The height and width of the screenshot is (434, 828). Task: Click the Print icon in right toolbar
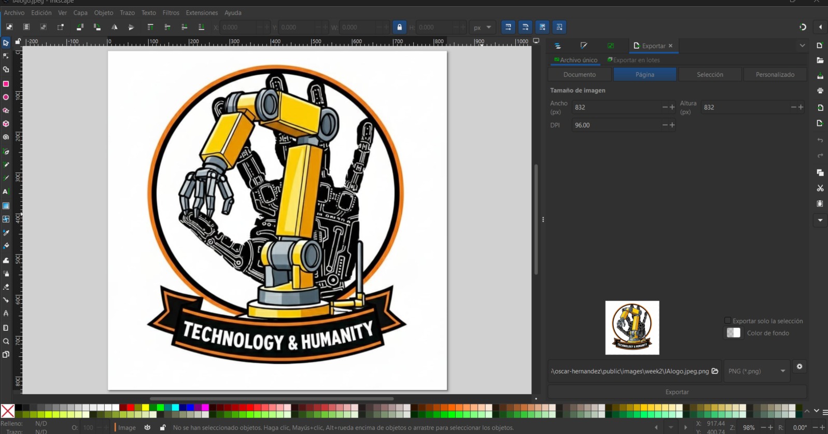[x=820, y=91]
